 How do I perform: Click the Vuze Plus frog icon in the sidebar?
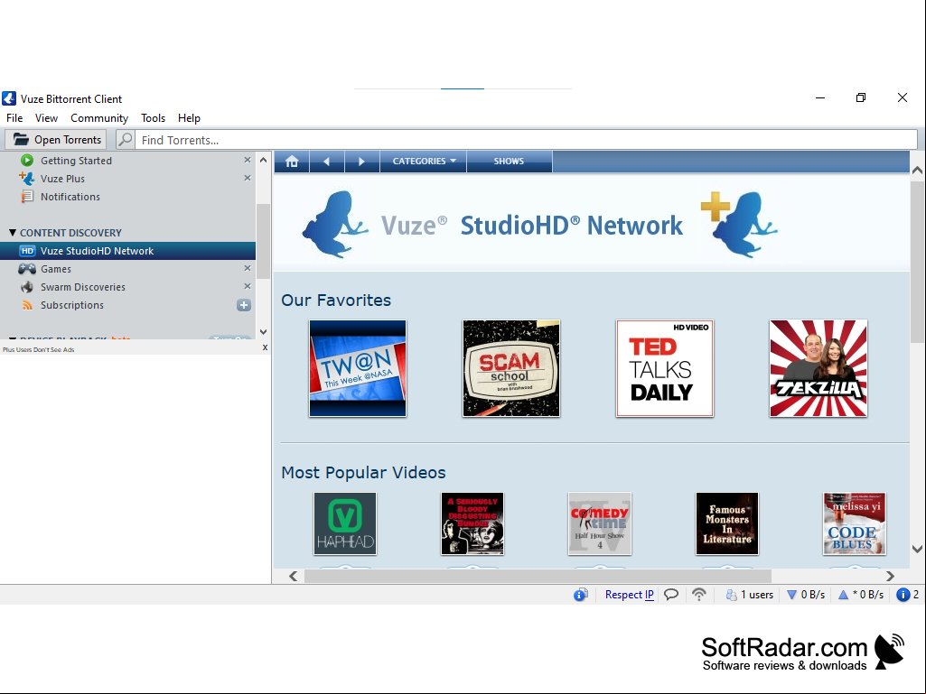(26, 178)
